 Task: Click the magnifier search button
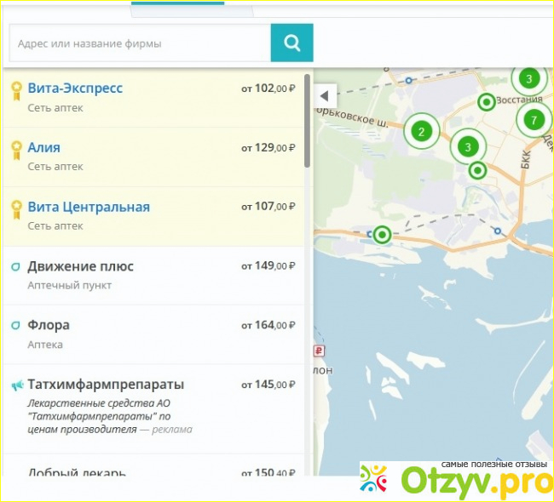point(291,43)
